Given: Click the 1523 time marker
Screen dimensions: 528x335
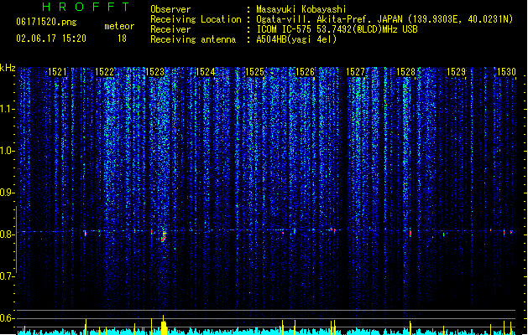Looking at the screenshot, I should coord(155,72).
